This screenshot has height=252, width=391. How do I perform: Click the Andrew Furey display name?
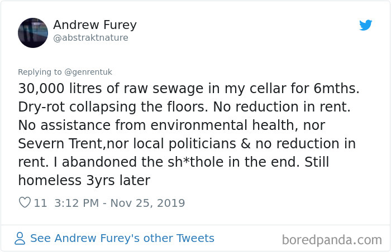[95, 25]
